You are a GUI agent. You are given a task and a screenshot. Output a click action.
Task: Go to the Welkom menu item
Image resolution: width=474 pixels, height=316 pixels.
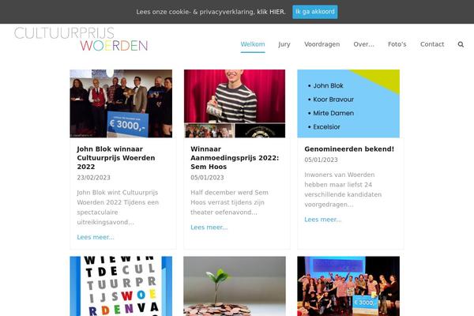point(253,44)
